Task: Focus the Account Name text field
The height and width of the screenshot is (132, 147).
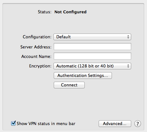Action: [x=92, y=56]
